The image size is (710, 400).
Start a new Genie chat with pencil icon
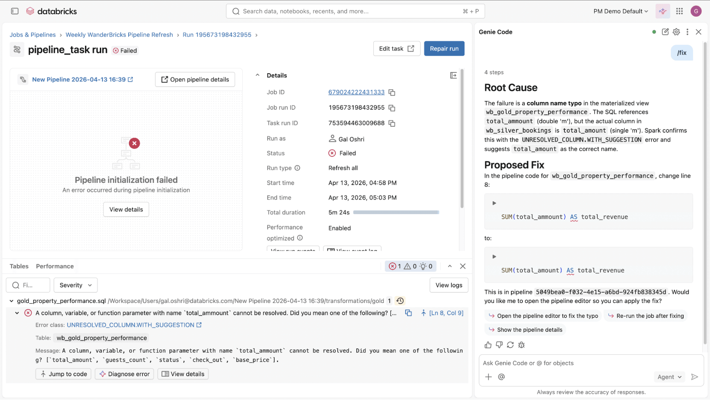(x=665, y=32)
